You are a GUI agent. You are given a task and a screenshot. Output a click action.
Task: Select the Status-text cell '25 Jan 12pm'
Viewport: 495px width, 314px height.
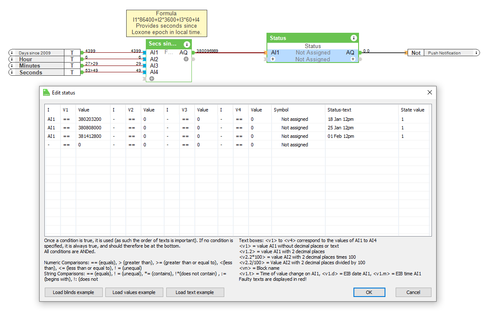(341, 128)
